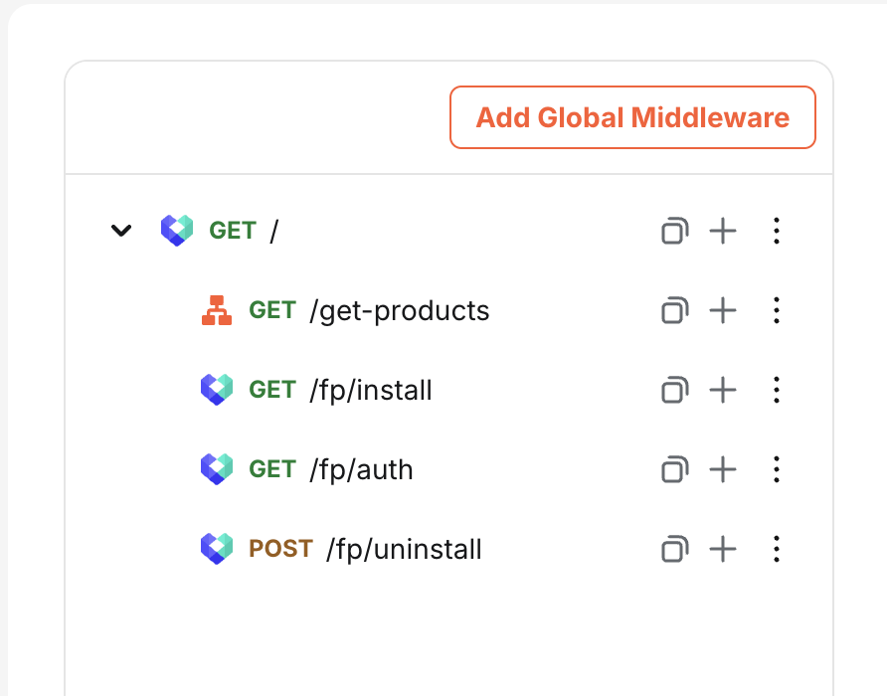Open the kebab menu for /fp/install

pyautogui.click(x=777, y=391)
